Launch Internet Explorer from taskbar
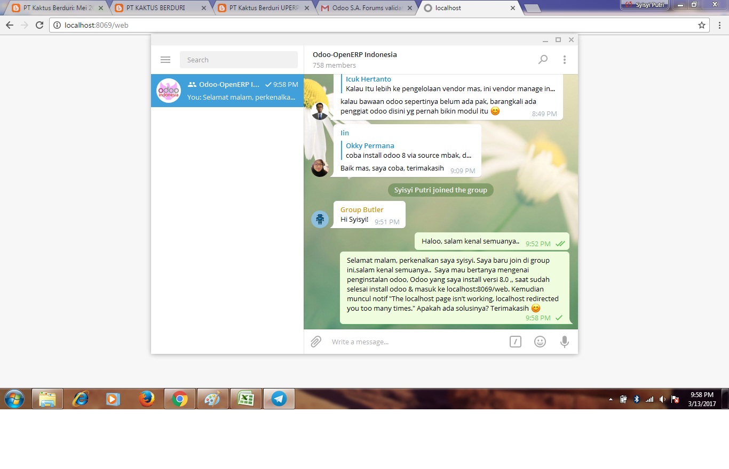The image size is (729, 469). point(81,399)
